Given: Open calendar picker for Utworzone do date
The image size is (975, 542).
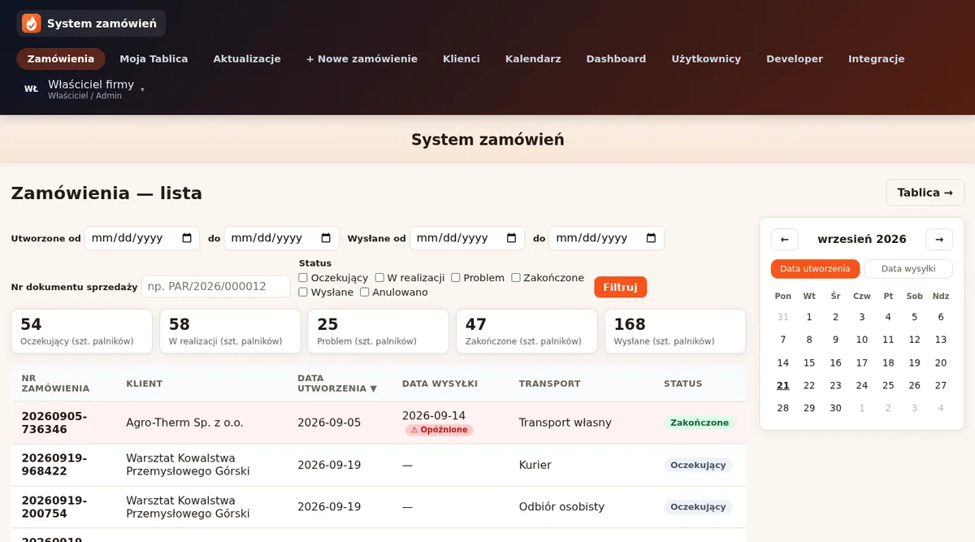Looking at the screenshot, I should coord(326,238).
